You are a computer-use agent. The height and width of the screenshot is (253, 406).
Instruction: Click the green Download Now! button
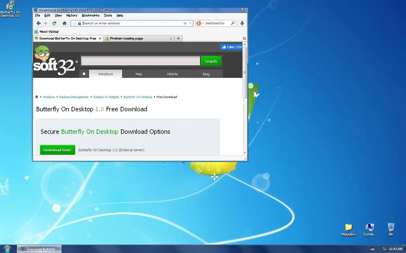(x=58, y=150)
